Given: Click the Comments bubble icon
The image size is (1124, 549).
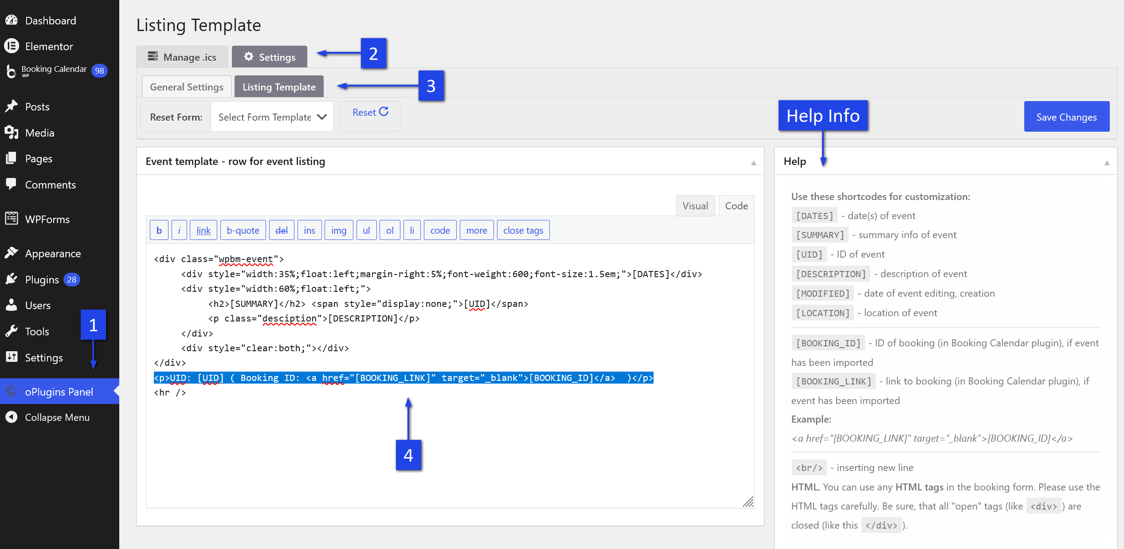Looking at the screenshot, I should coord(12,184).
